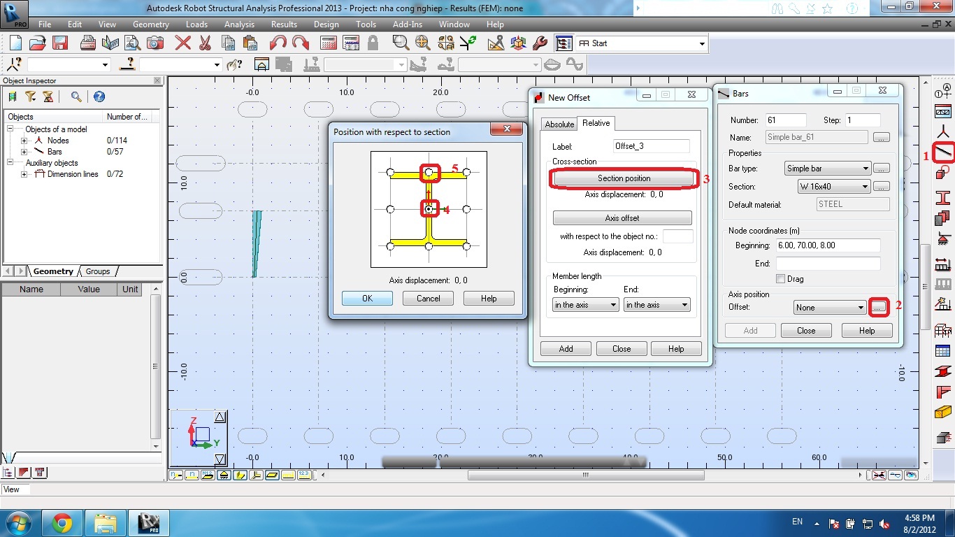The image size is (955, 537).
Task: Open the Loads menu
Action: pos(196,24)
